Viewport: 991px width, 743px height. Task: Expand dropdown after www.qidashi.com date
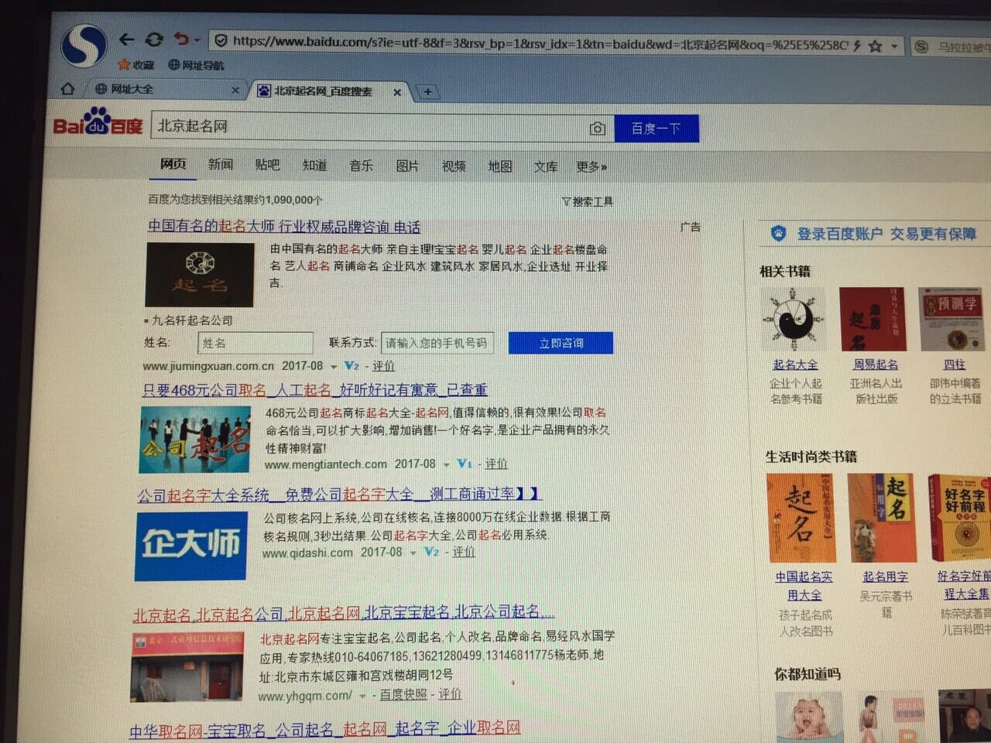point(413,553)
